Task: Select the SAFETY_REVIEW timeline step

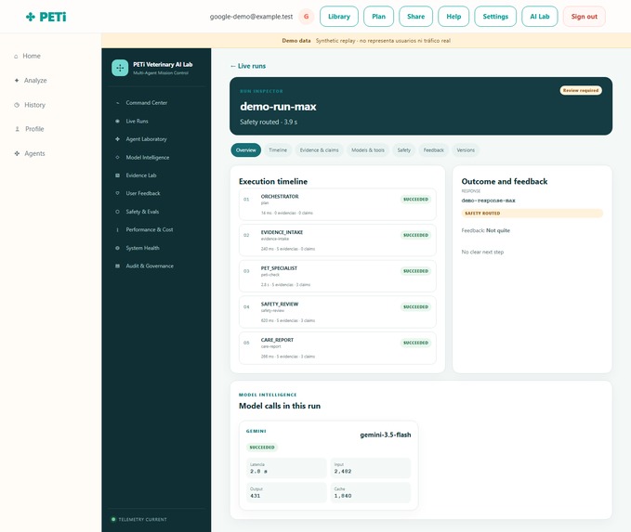Action: [x=337, y=312]
